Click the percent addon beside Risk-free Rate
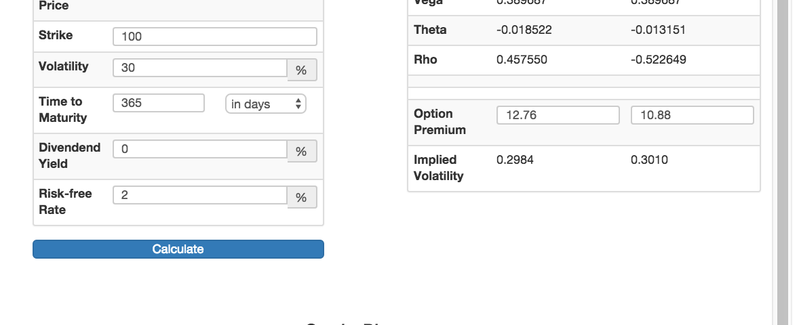 pos(302,198)
